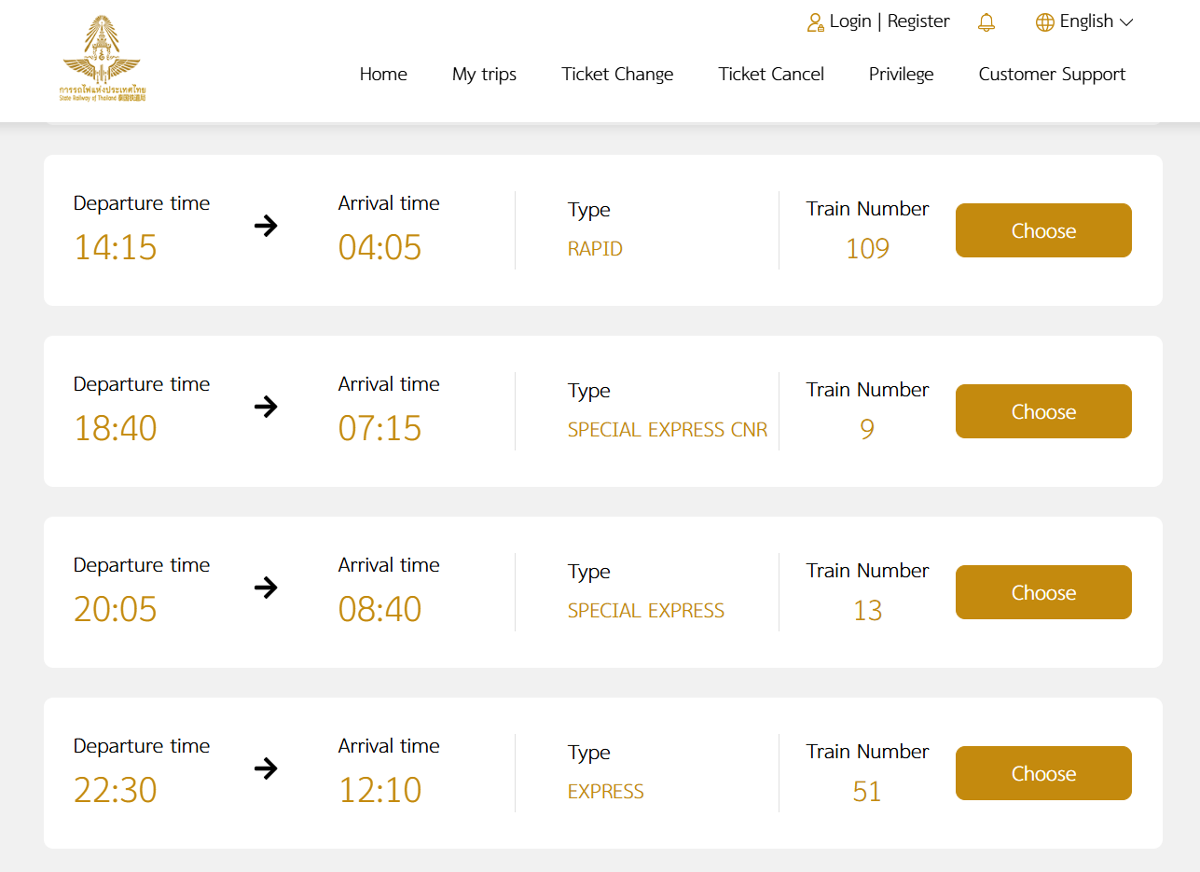Open the Ticket Change page
Screen dimensions: 1200x872
(616, 74)
